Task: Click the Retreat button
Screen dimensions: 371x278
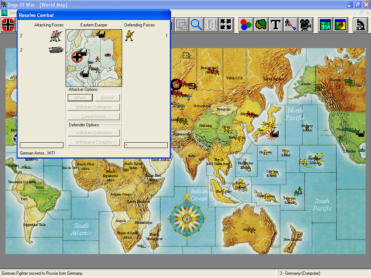Action: (107, 98)
